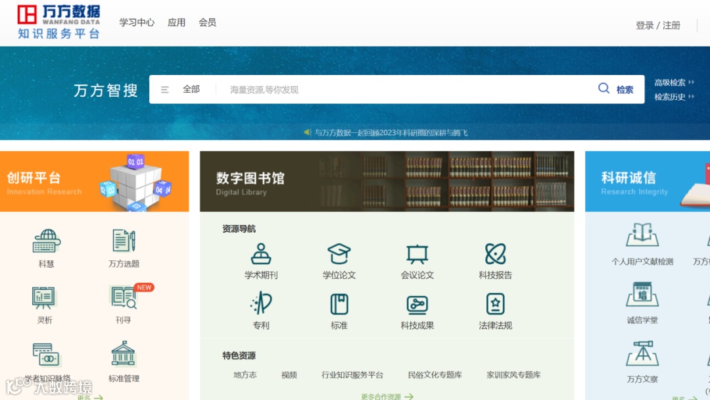Click the 资源导航 heading

pyautogui.click(x=239, y=229)
